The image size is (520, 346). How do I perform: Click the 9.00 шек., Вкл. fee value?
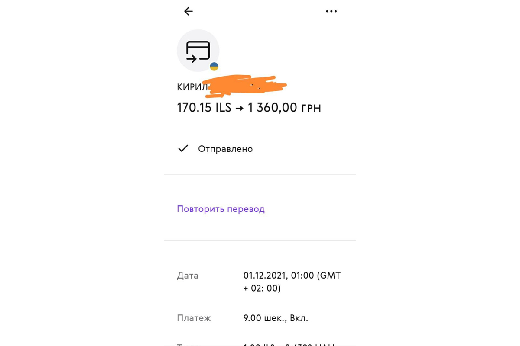[x=276, y=318]
